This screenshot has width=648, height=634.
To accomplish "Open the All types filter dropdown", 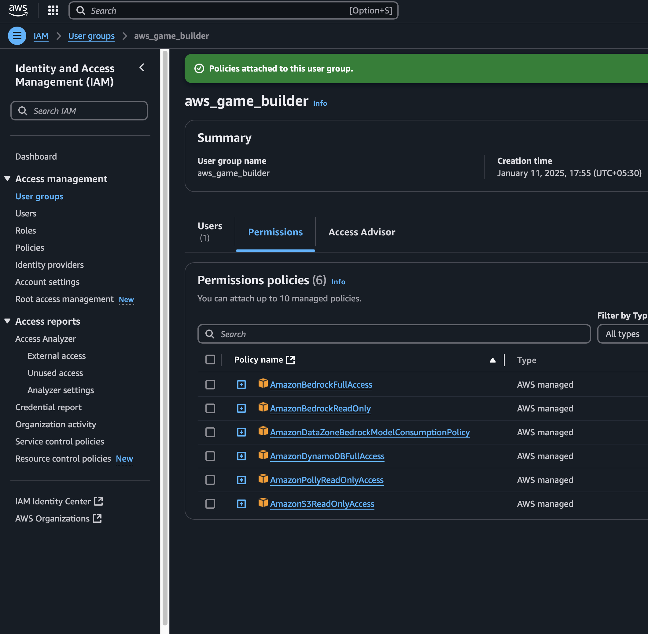I will [622, 334].
